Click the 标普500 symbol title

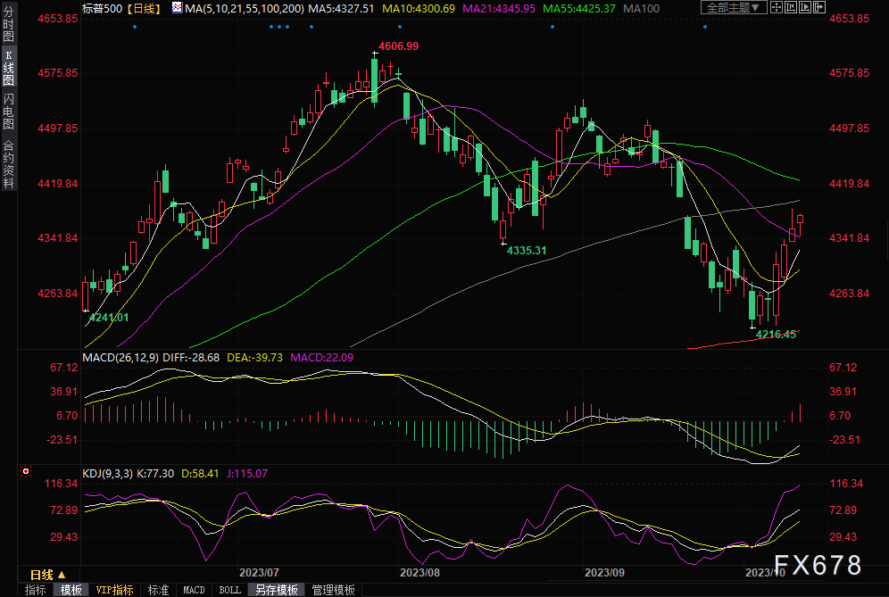[102, 9]
